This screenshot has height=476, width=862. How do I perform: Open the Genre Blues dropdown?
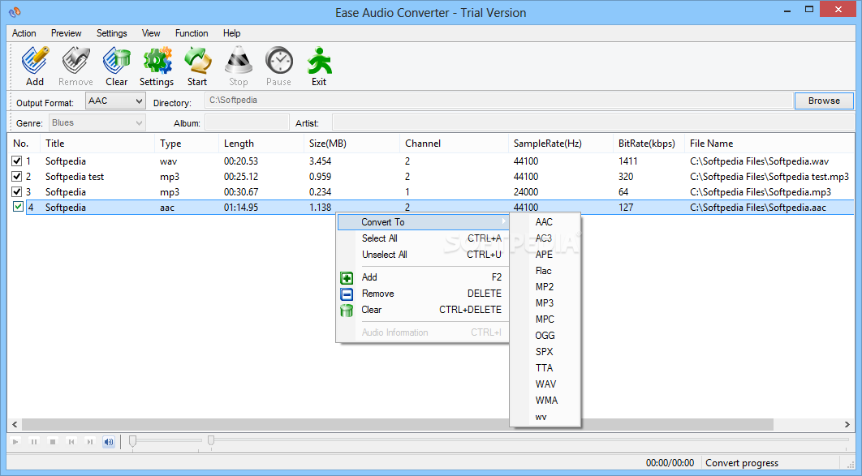(97, 123)
